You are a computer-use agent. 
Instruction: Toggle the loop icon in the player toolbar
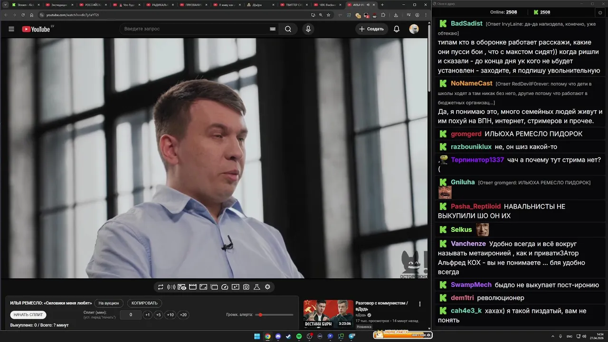pyautogui.click(x=161, y=287)
